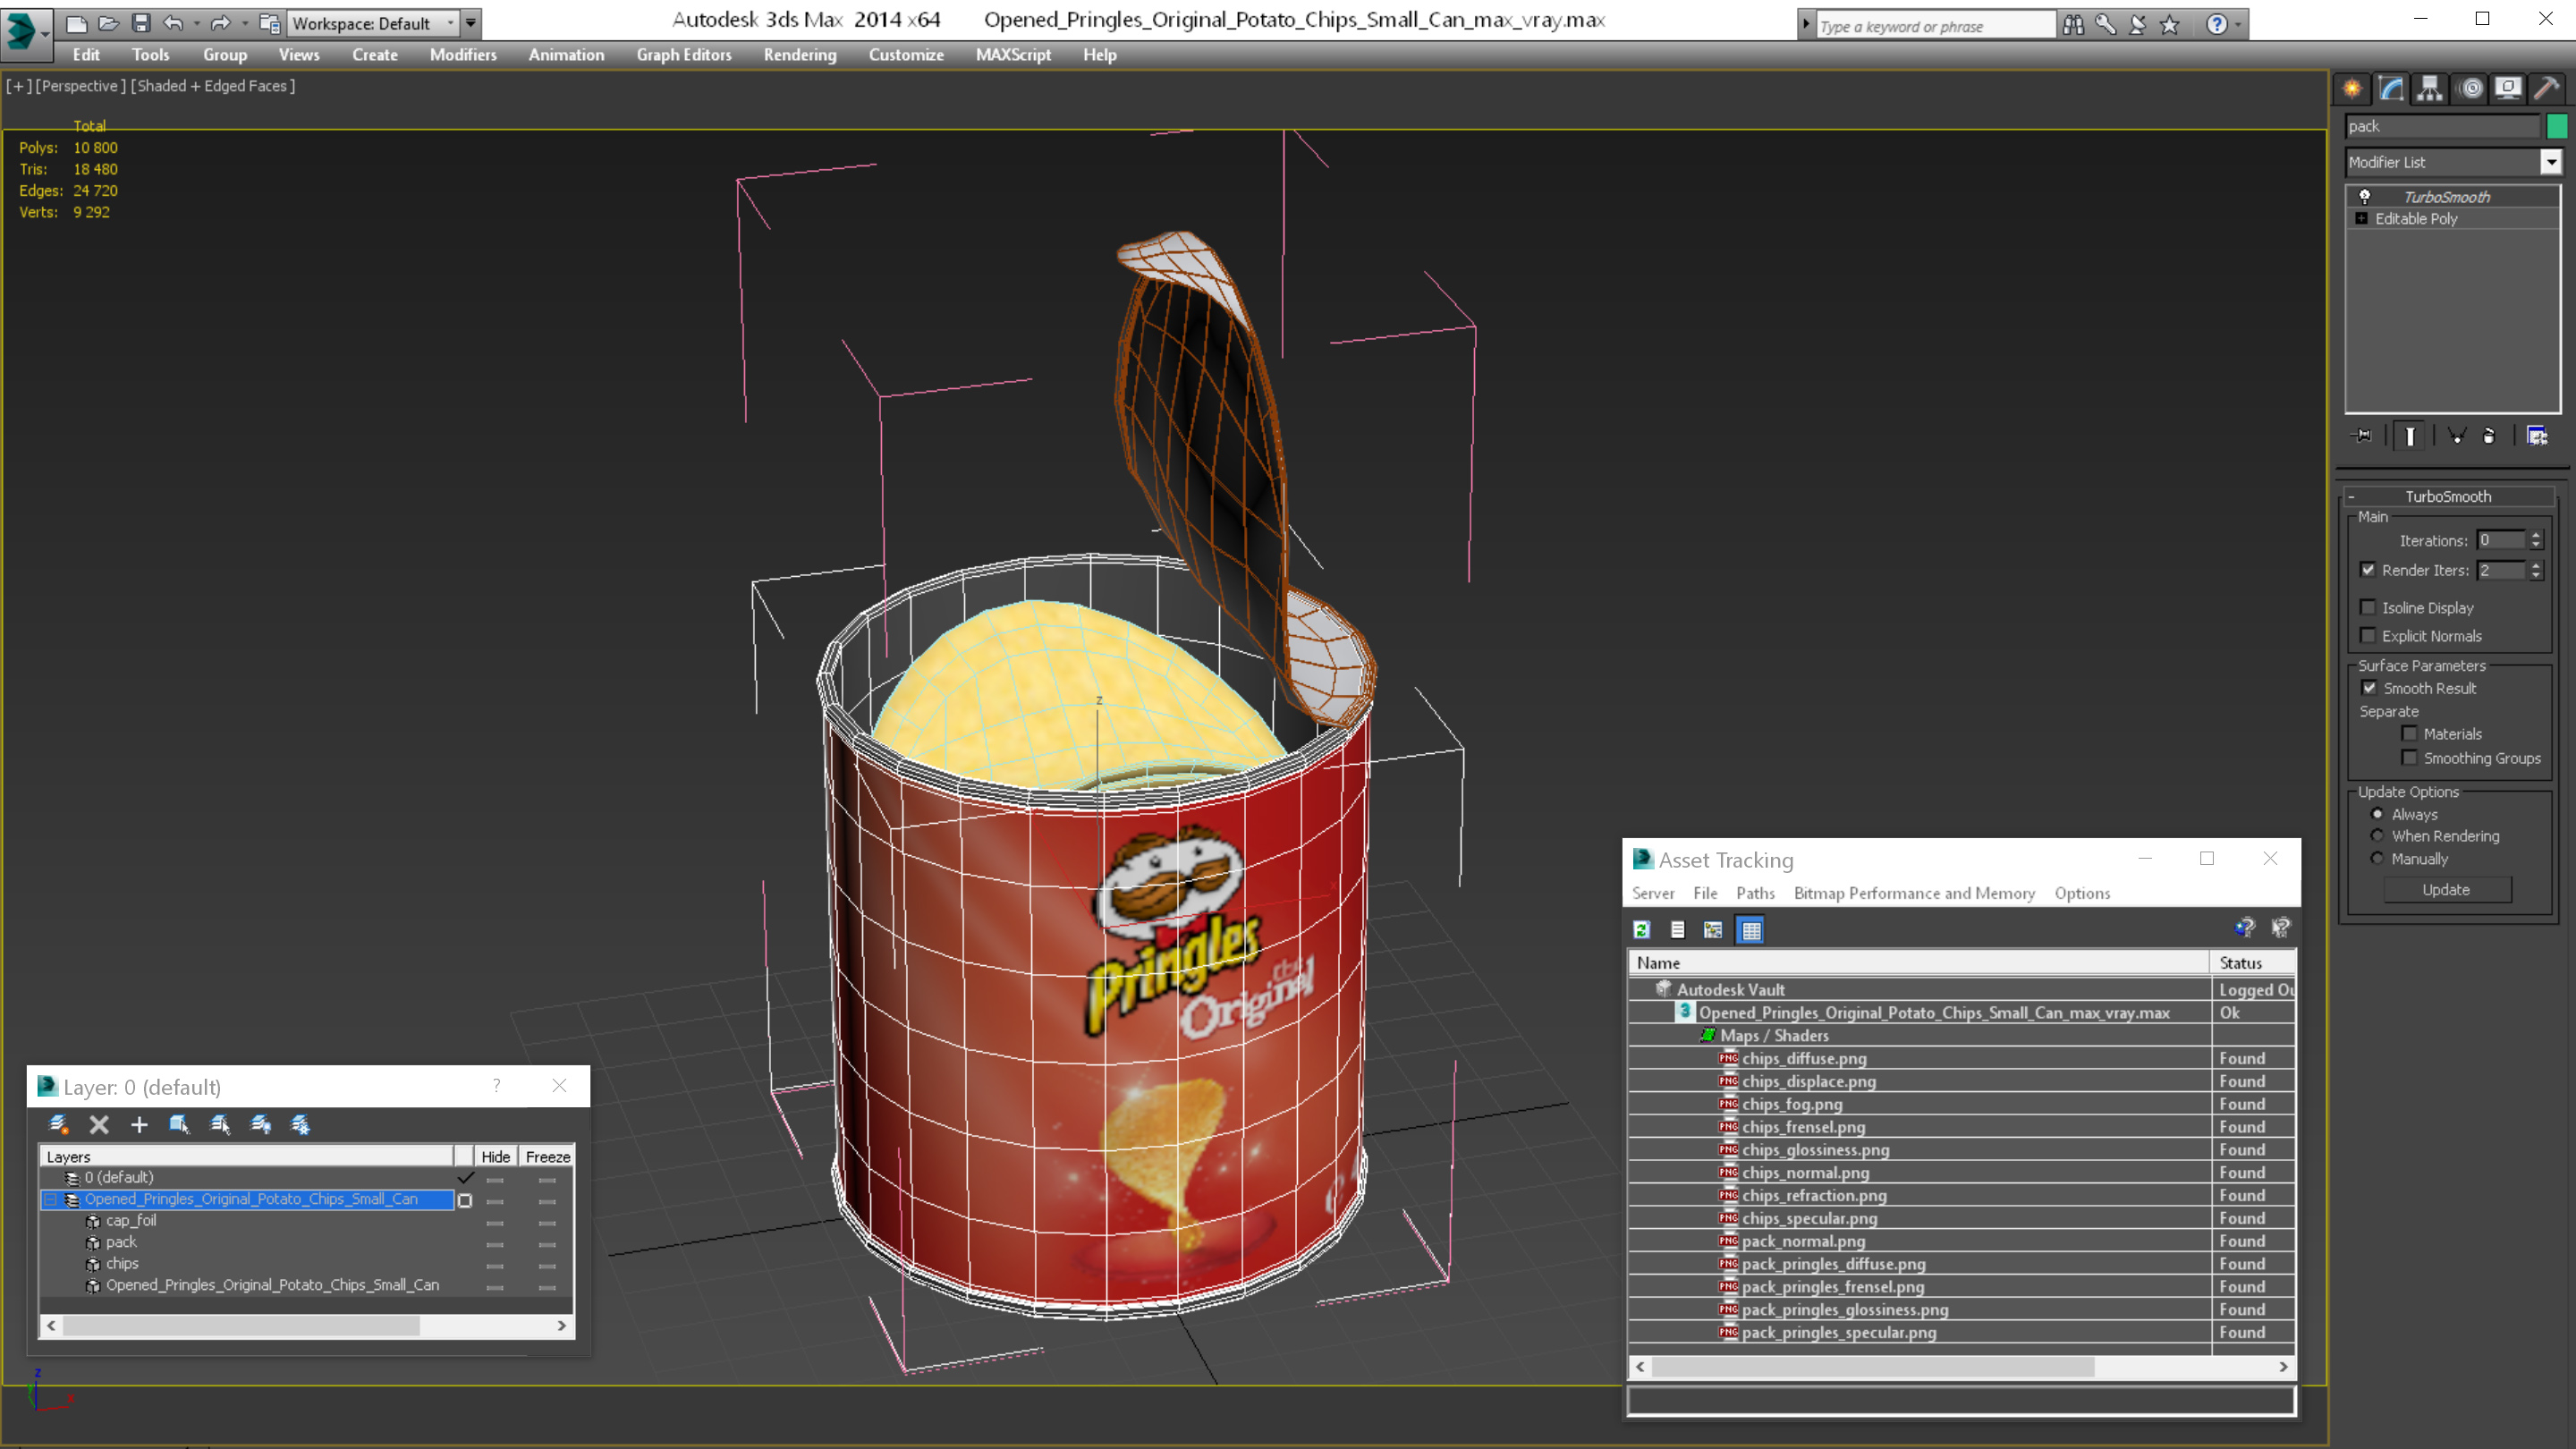The width and height of the screenshot is (2576, 1449).
Task: Open the application menu dropdown arrow
Action: click(x=46, y=35)
